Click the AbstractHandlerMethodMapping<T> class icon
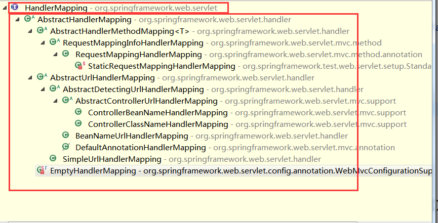This screenshot has height=223, width=438. pos(42,30)
